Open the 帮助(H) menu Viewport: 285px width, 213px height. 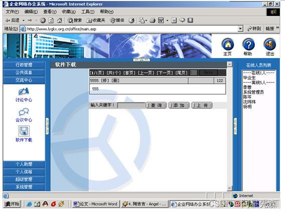point(107,12)
